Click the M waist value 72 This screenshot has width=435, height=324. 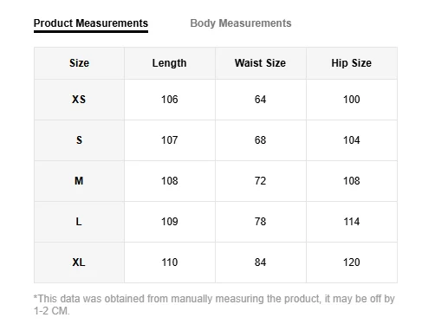[x=260, y=181]
